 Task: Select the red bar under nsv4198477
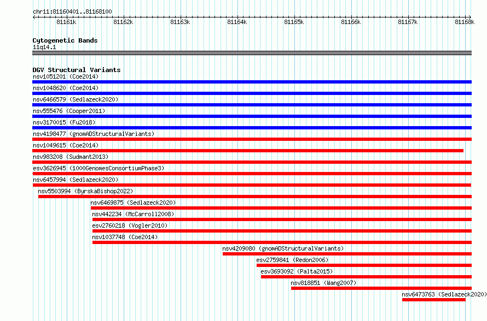tap(252, 139)
